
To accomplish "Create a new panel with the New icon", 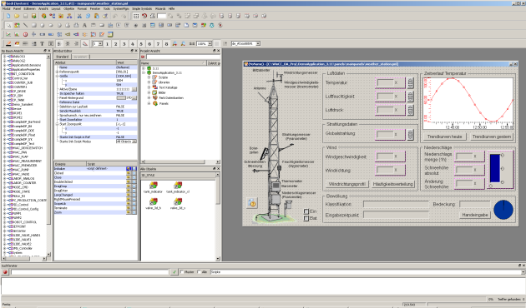I will pyautogui.click(x=8, y=16).
